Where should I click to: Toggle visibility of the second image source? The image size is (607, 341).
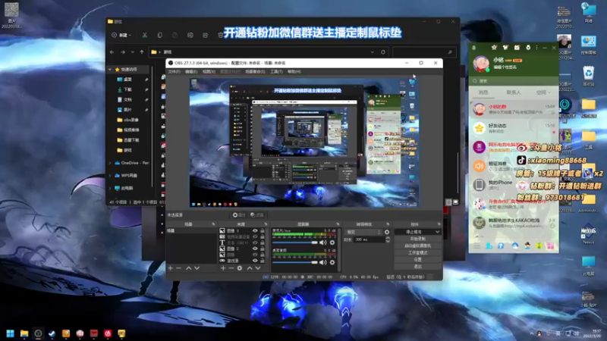[255, 249]
